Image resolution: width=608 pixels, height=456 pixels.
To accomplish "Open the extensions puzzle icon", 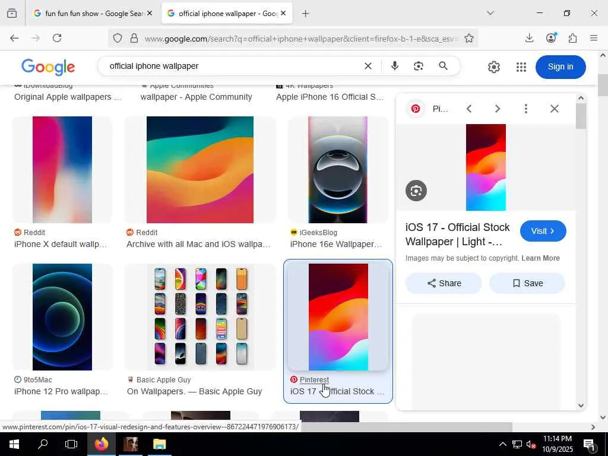I will click(x=573, y=38).
